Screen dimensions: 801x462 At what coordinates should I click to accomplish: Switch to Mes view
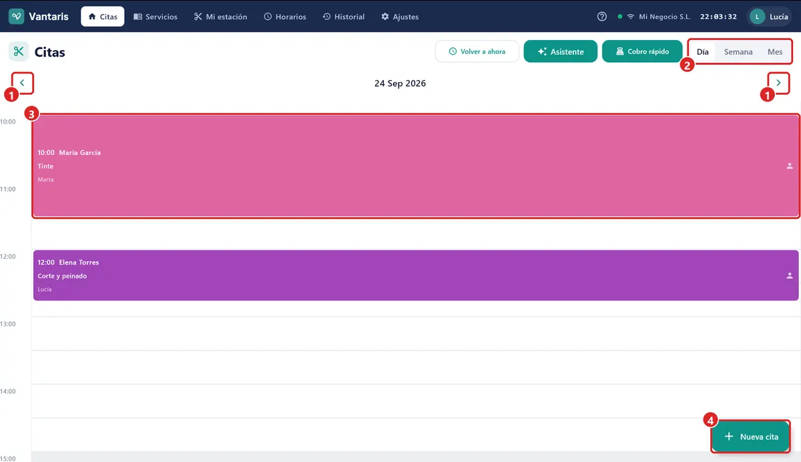775,51
